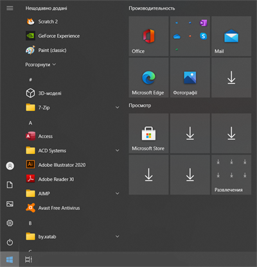Open Adobe Illustrator 2020
Screen dimensions: 257x267
[x=56, y=165]
